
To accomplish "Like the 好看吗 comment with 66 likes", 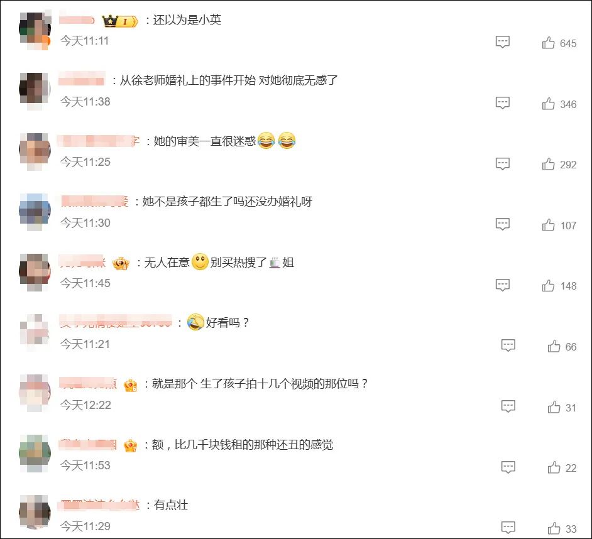I will point(554,346).
